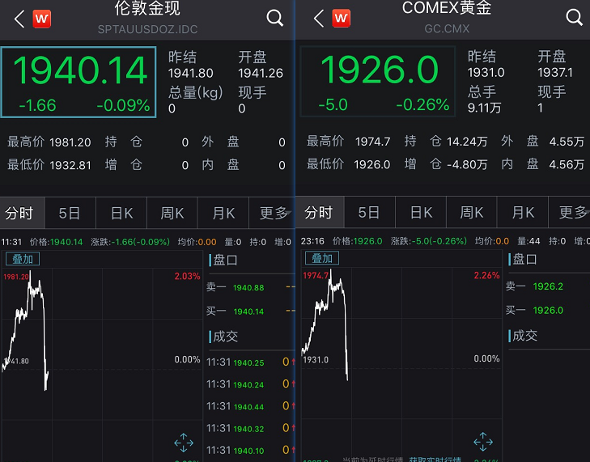
Task: Select 周K tab in 伦敦金现 panel
Action: click(172, 213)
